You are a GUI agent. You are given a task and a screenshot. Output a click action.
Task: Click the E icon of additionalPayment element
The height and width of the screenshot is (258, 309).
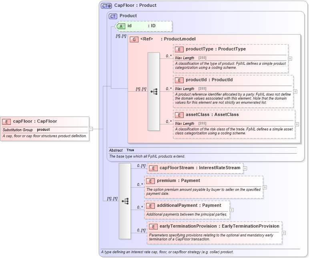[150, 206]
